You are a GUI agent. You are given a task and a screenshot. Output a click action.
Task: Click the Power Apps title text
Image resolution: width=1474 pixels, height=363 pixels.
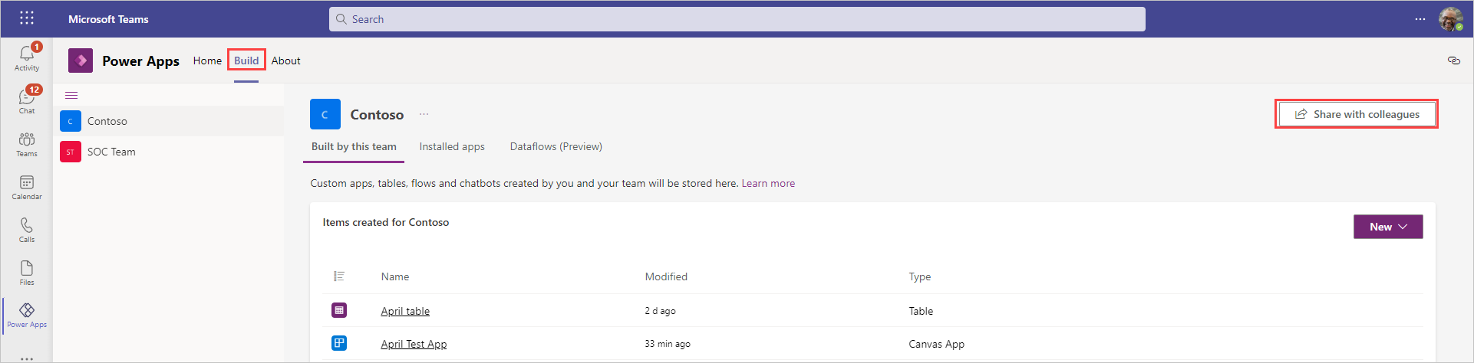pyautogui.click(x=141, y=60)
